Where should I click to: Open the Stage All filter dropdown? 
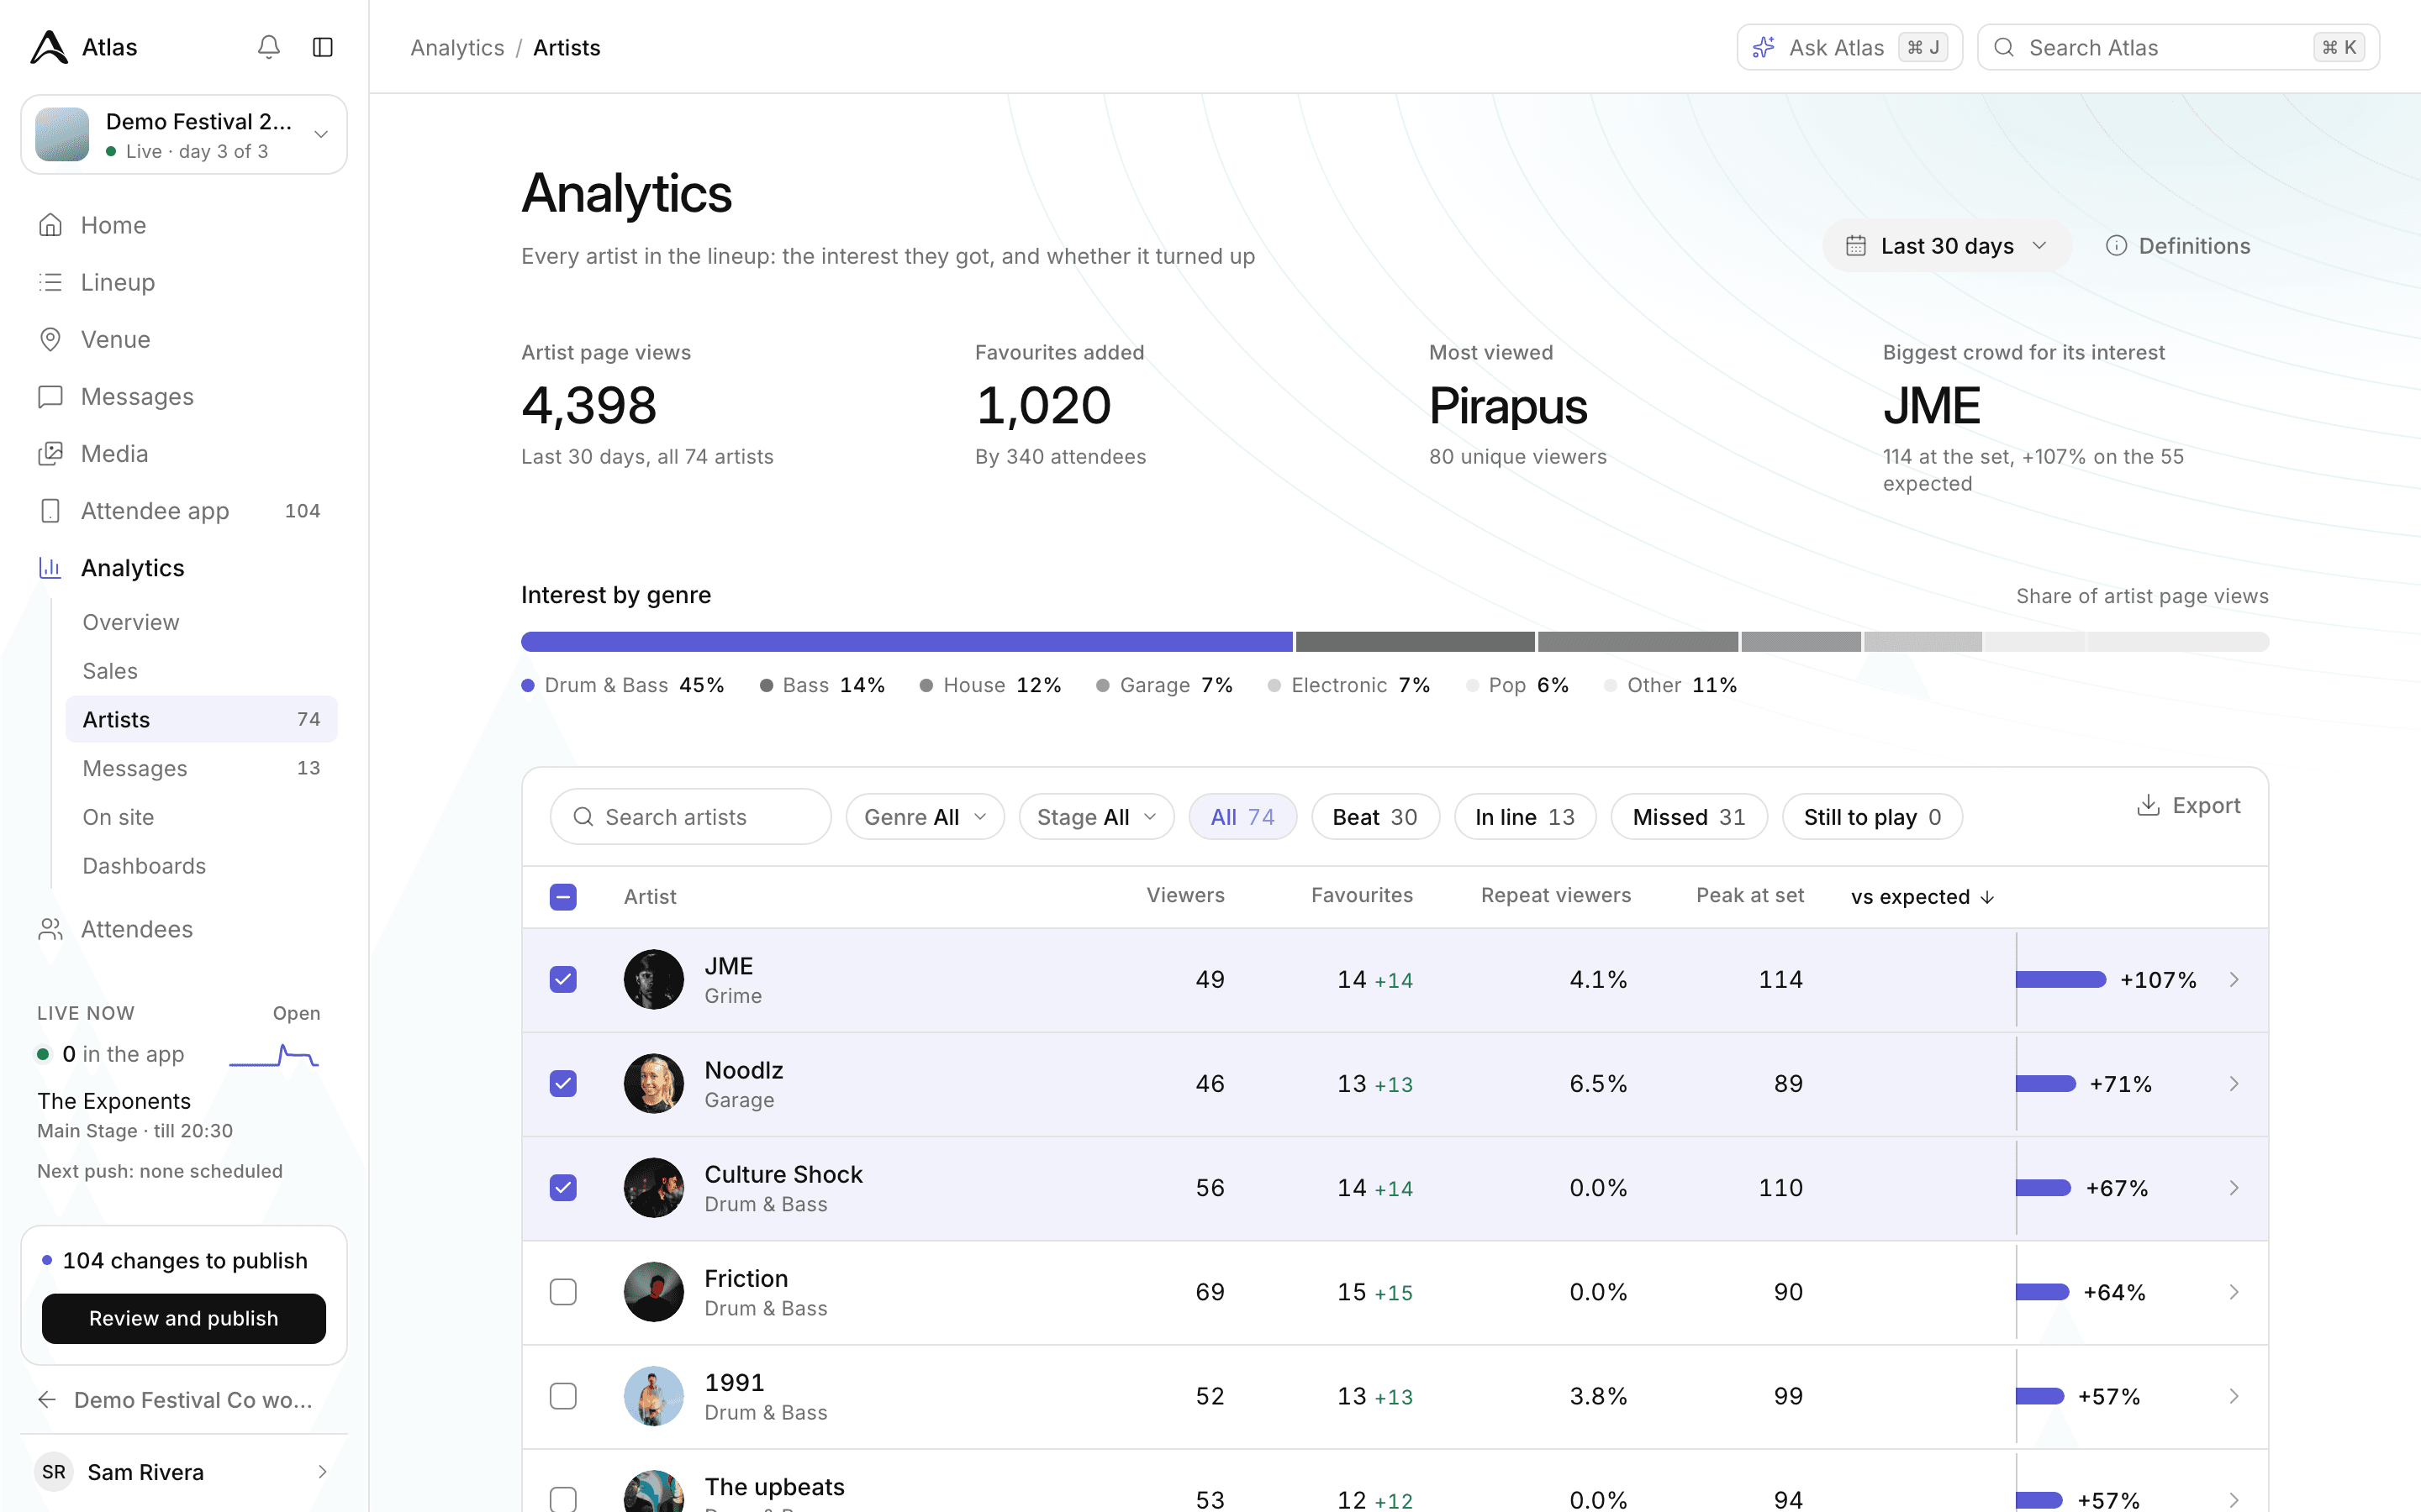click(1096, 817)
